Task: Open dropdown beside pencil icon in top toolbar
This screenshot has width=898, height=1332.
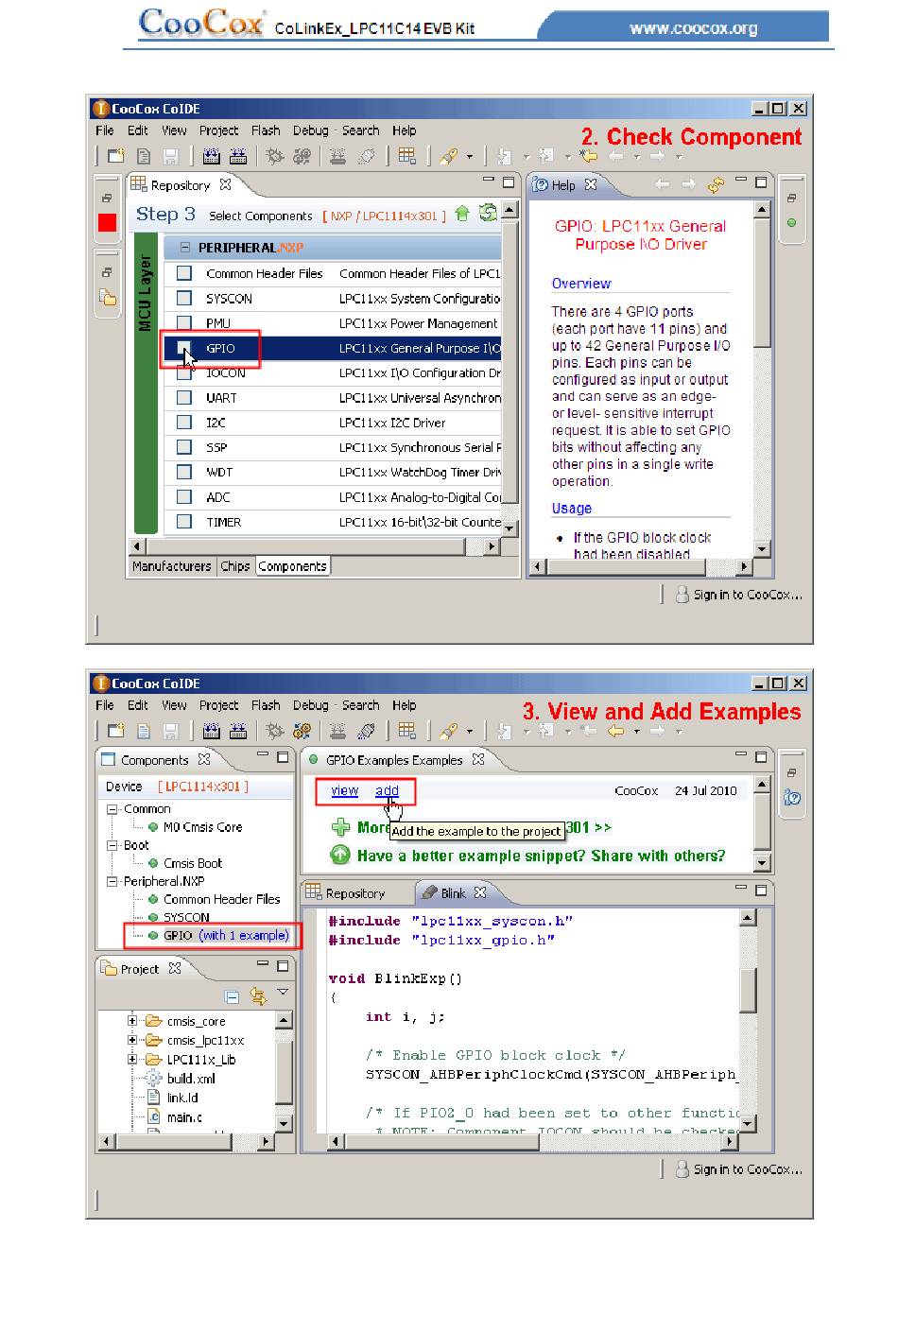Action: click(x=470, y=157)
